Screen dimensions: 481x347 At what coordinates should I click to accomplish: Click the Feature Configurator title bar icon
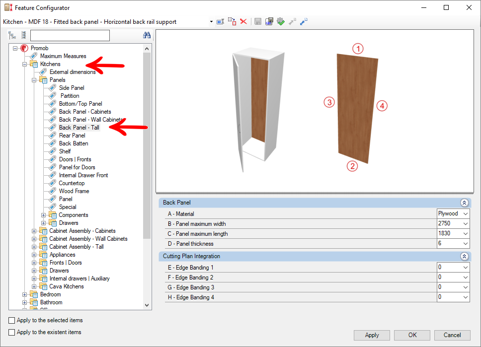pyautogui.click(x=8, y=7)
